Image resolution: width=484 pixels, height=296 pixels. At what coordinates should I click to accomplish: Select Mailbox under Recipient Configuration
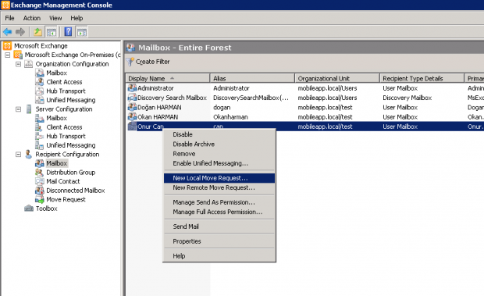(56, 163)
